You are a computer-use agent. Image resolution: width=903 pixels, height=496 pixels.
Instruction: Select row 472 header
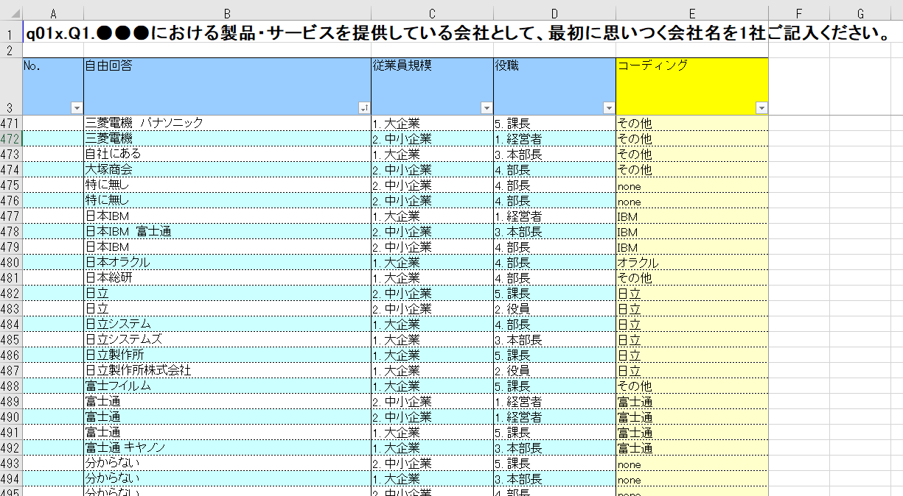coord(11,138)
